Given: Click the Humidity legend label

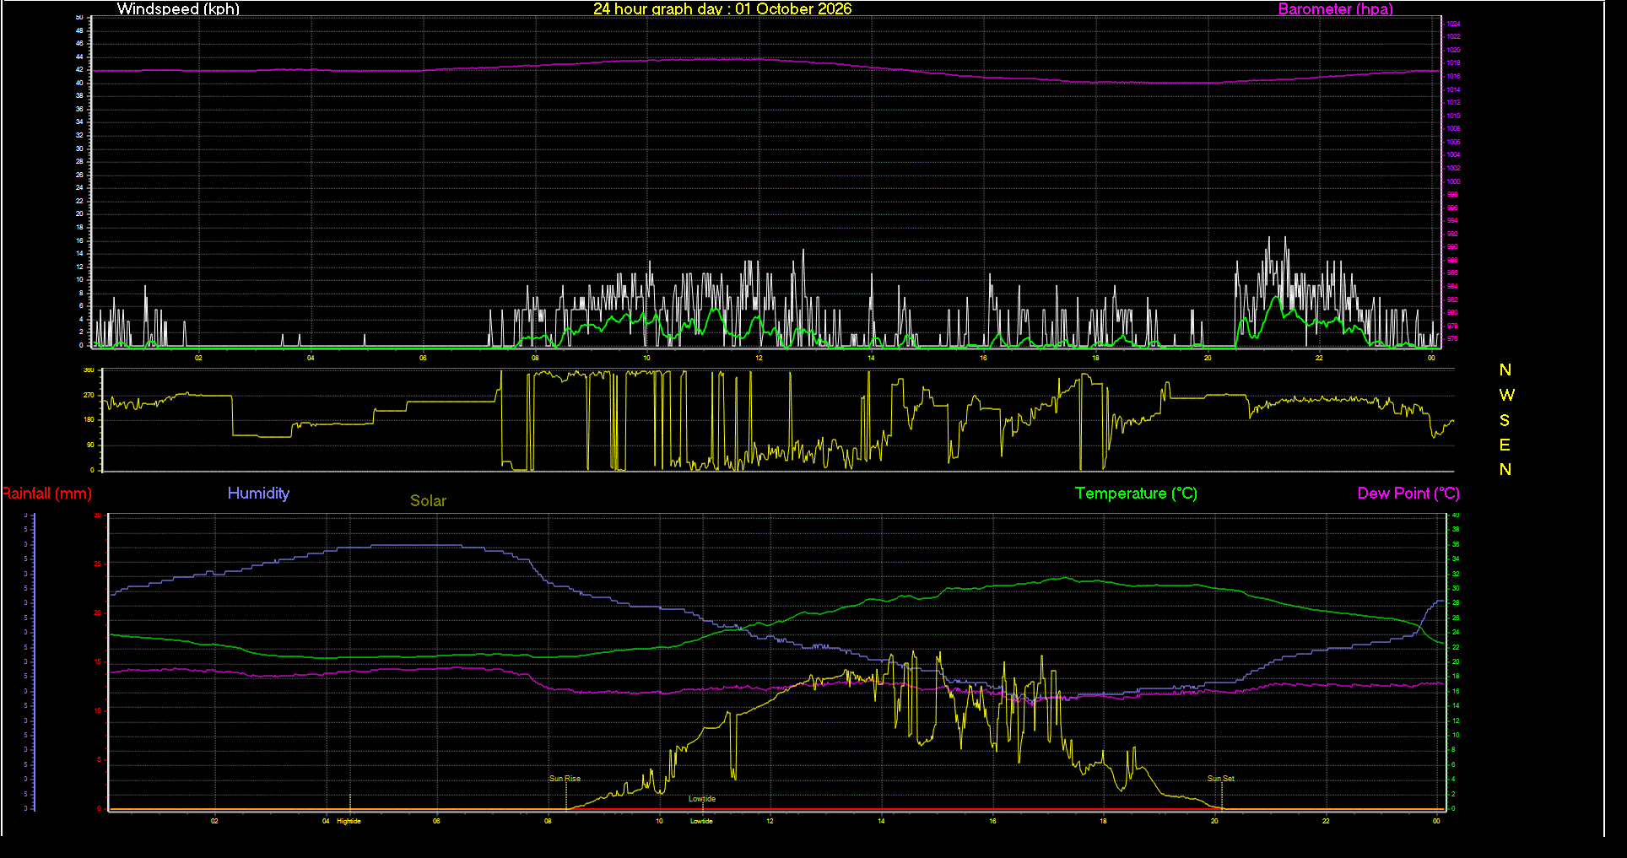Looking at the screenshot, I should click(x=258, y=494).
